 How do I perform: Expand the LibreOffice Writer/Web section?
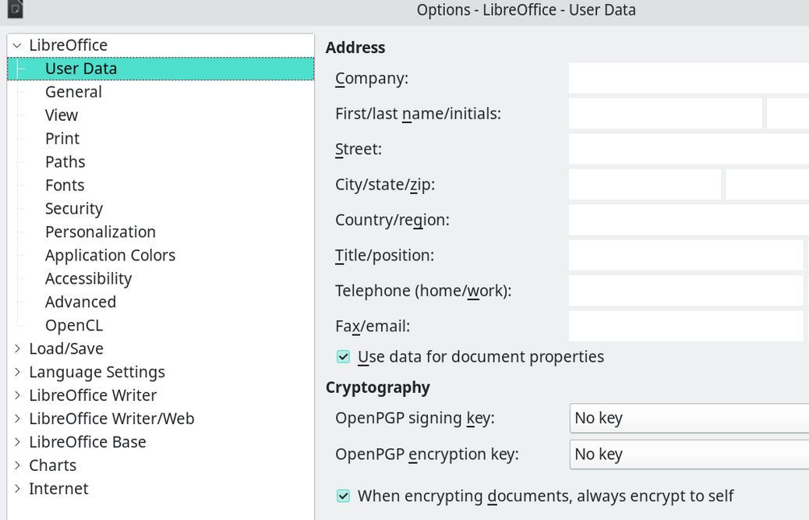tap(18, 419)
